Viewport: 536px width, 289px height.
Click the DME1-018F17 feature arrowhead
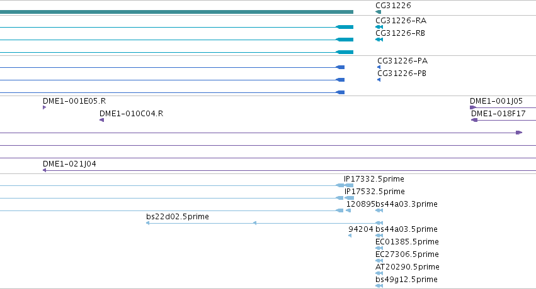coord(474,120)
